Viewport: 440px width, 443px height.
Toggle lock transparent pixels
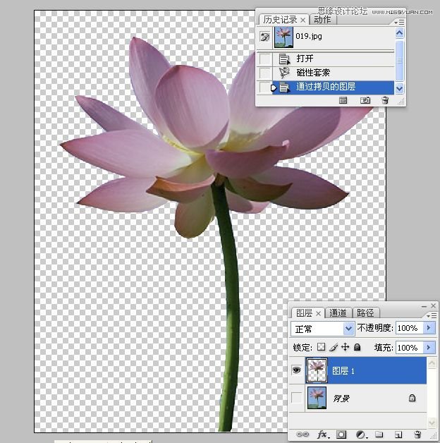321,347
